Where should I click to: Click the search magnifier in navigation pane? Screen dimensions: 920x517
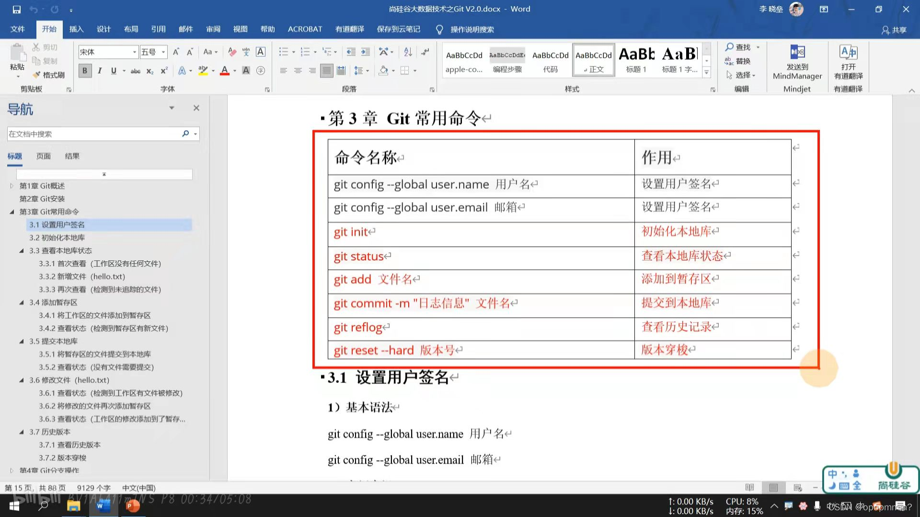pos(185,134)
